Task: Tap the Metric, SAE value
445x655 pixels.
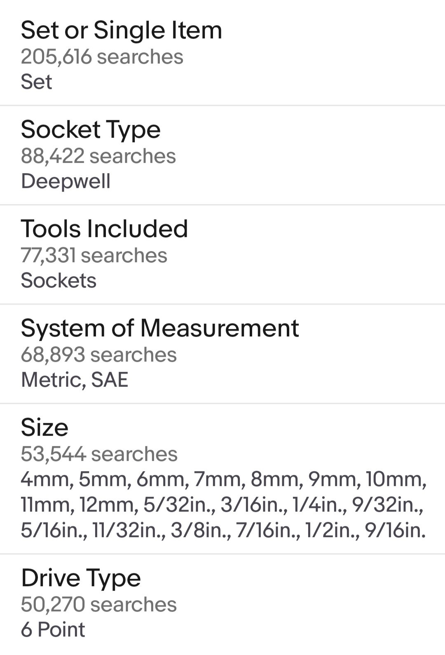Action: [75, 380]
